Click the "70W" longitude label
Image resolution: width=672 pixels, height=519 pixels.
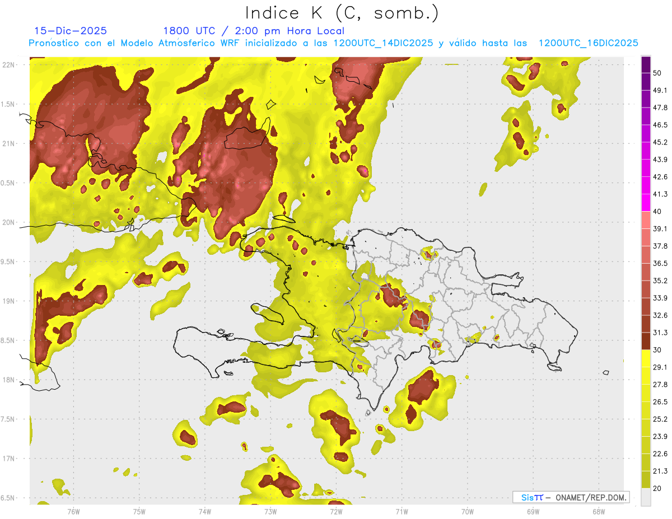pos(467,511)
